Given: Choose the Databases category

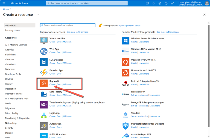Looking at the screenshot, I should pos(10,69).
